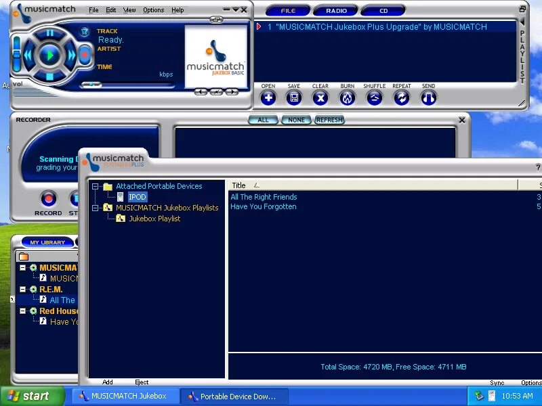Viewport: 542px width, 406px height.
Task: Adjust the player volume slider
Action: point(16,53)
